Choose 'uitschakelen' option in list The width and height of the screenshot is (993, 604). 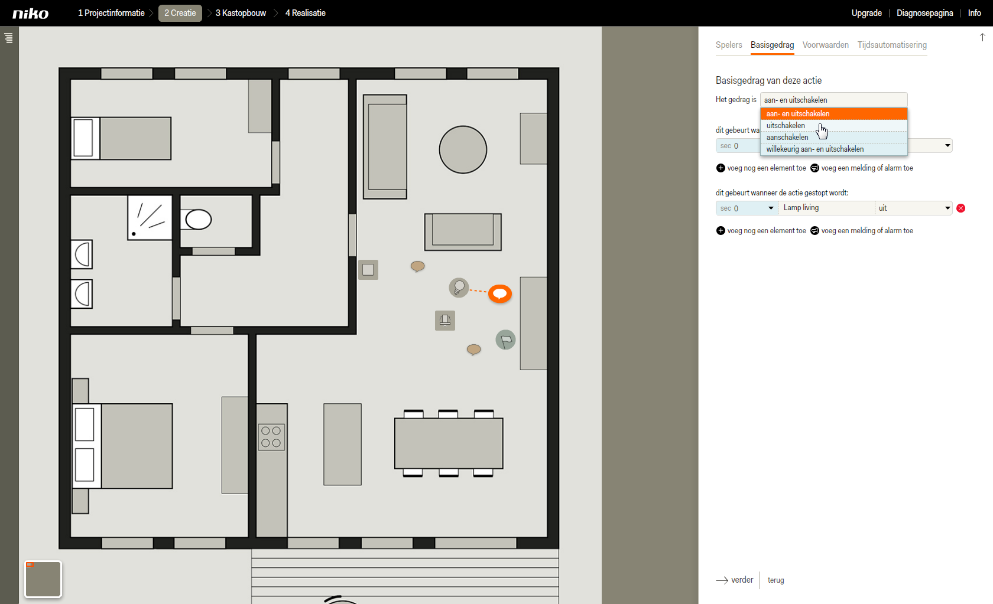coord(833,126)
